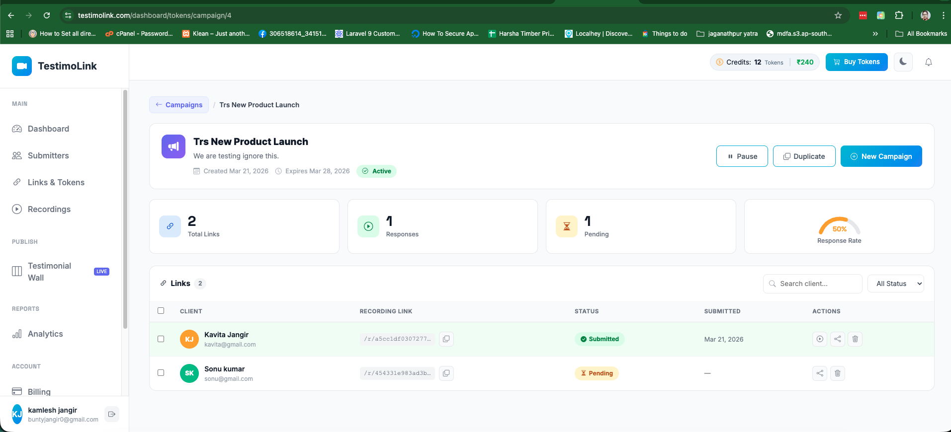Open Links & Tokens in sidebar
This screenshot has height=432, width=951.
coord(56,182)
